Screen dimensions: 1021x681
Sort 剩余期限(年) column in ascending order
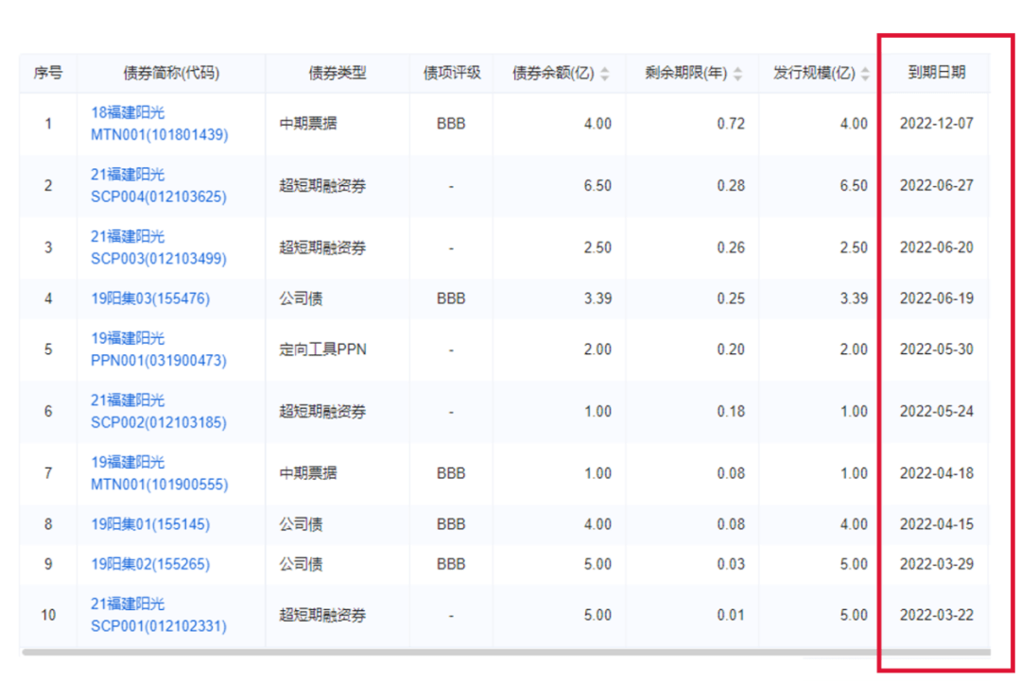pyautogui.click(x=736, y=68)
